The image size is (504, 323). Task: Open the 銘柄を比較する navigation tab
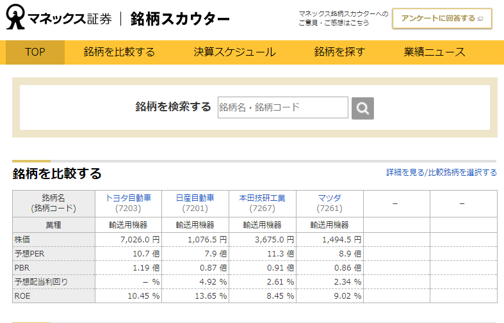pyautogui.click(x=119, y=52)
